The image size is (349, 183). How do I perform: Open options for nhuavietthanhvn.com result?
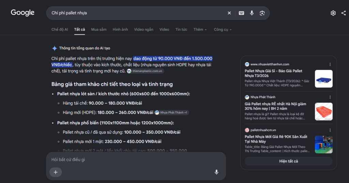point(330,64)
